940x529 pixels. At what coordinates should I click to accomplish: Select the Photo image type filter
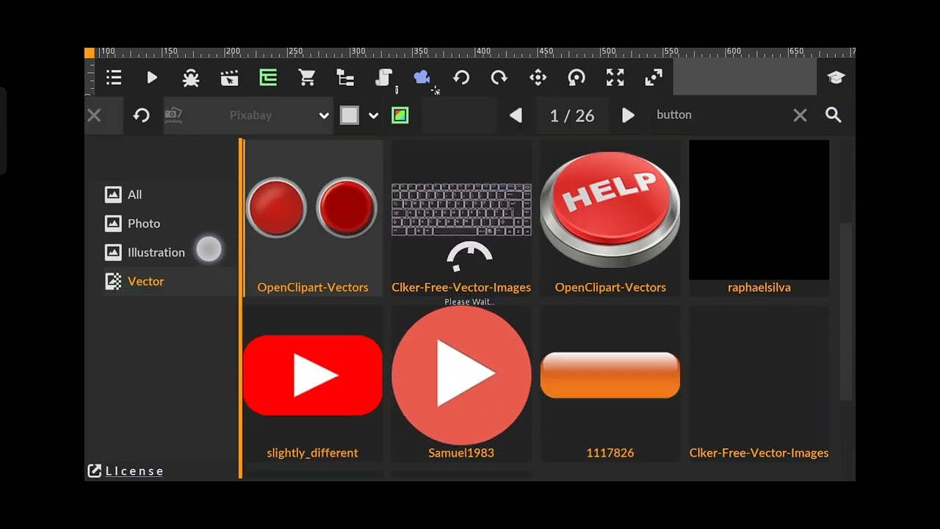tap(133, 223)
